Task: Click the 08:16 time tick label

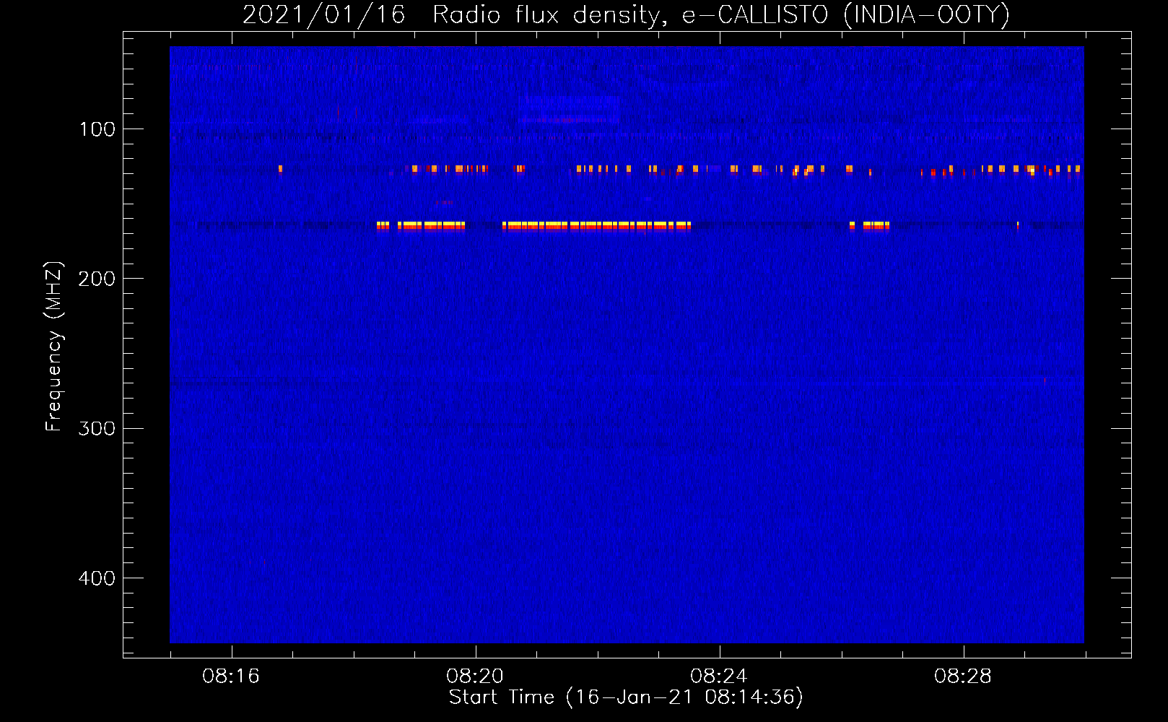Action: click(x=231, y=677)
